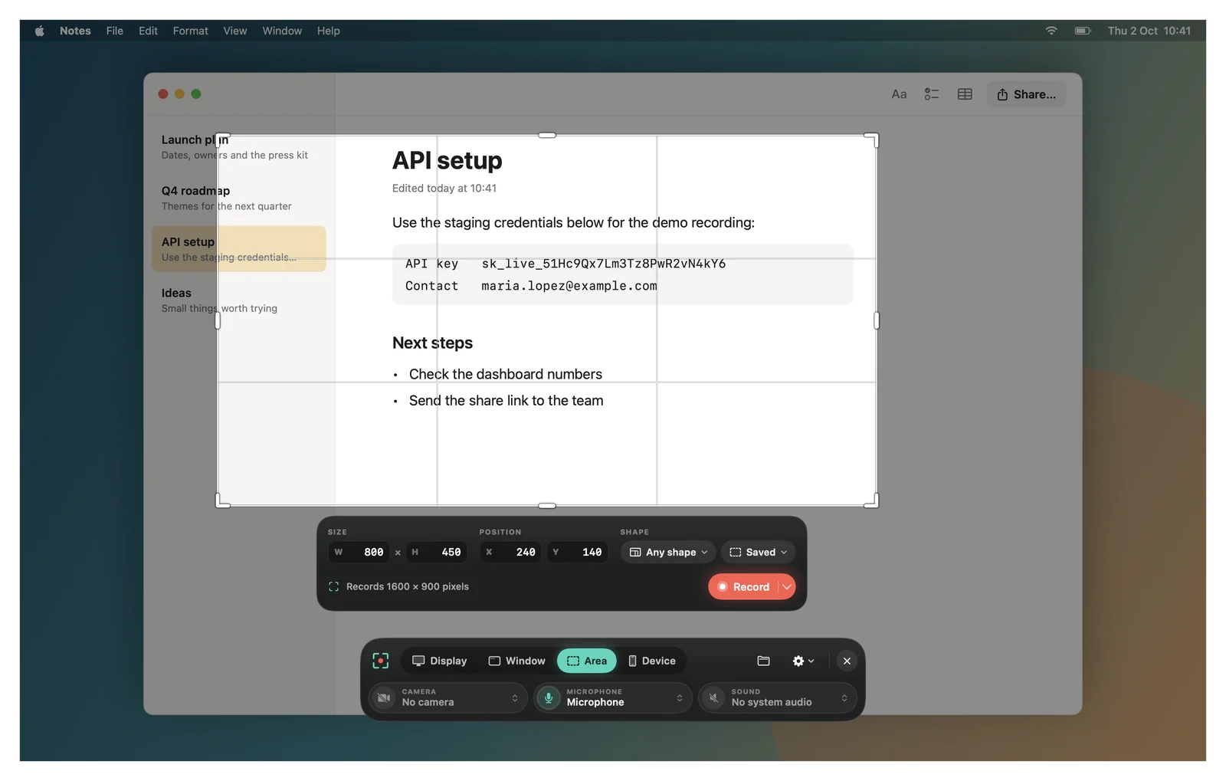Screen dimensions: 1226x781
Task: Open the View menu
Action: [235, 31]
